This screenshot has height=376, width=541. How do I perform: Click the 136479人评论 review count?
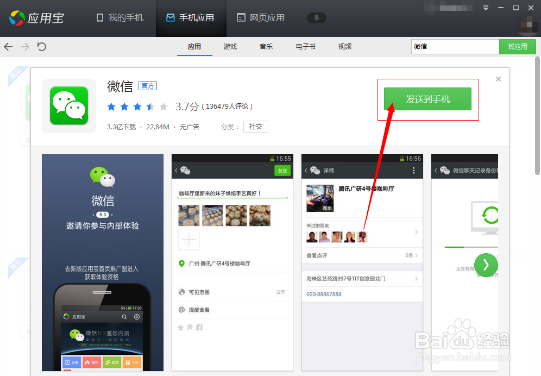[x=227, y=106]
